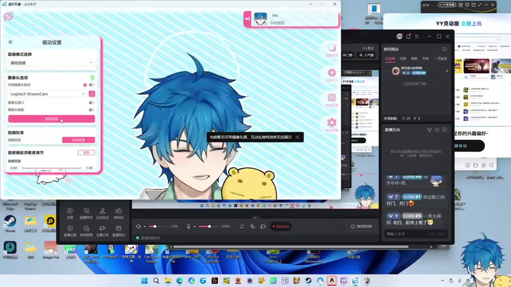Select the 人气榜 tab

[366, 55]
